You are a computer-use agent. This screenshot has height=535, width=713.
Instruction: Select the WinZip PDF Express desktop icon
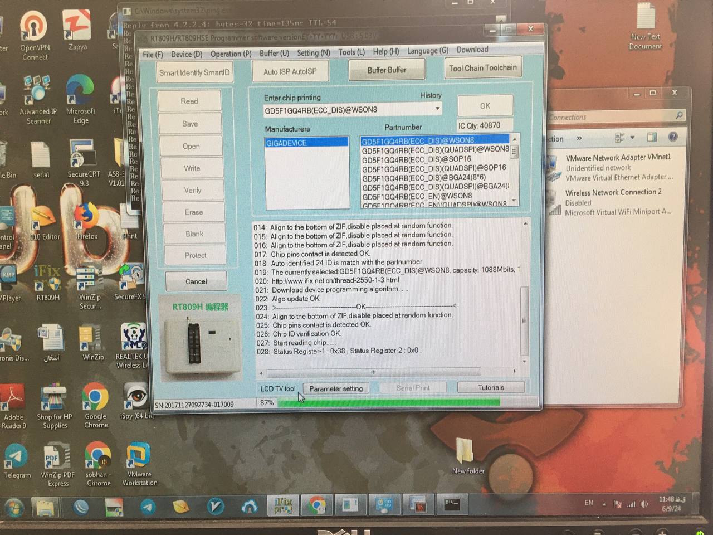tap(57, 465)
